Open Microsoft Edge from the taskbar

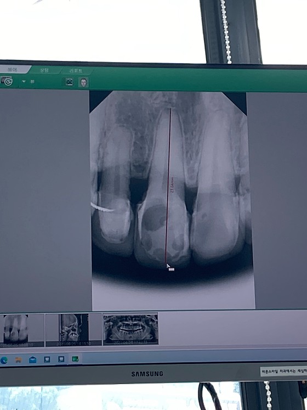[4, 360]
